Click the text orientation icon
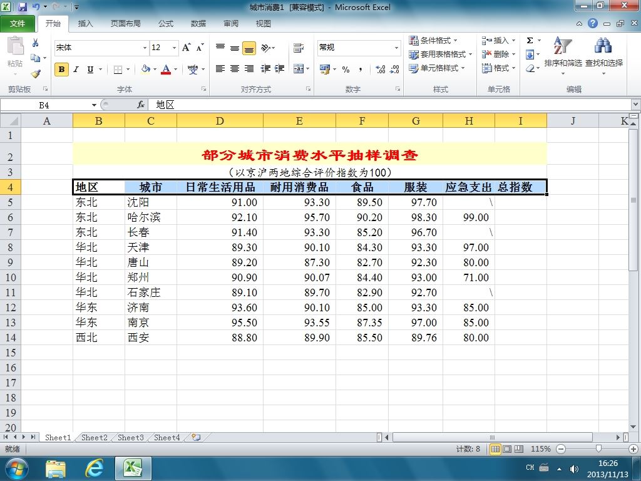Viewport: 641px width, 481px height. tap(266, 48)
